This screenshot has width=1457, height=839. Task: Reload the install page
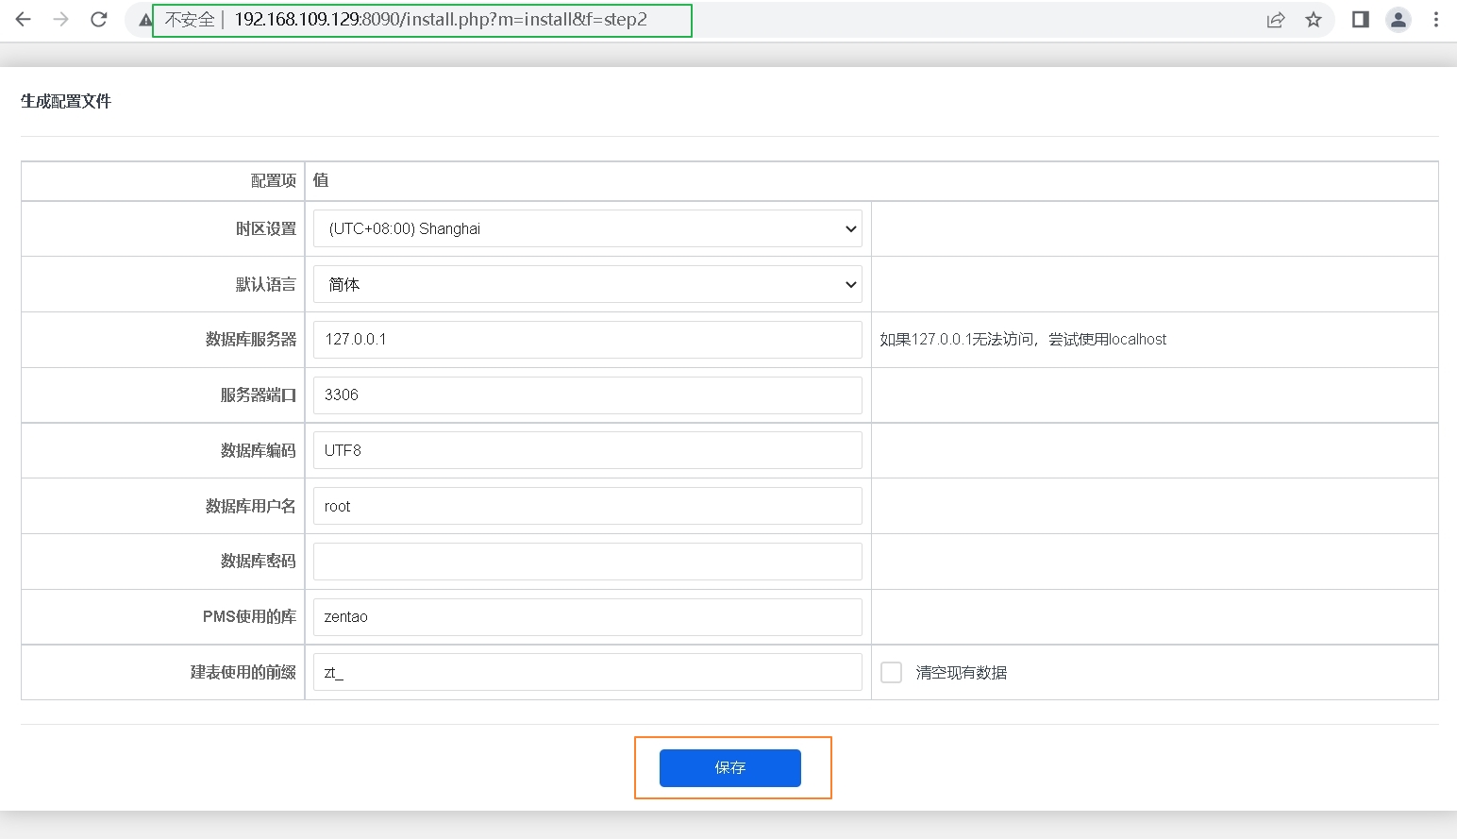click(x=99, y=19)
